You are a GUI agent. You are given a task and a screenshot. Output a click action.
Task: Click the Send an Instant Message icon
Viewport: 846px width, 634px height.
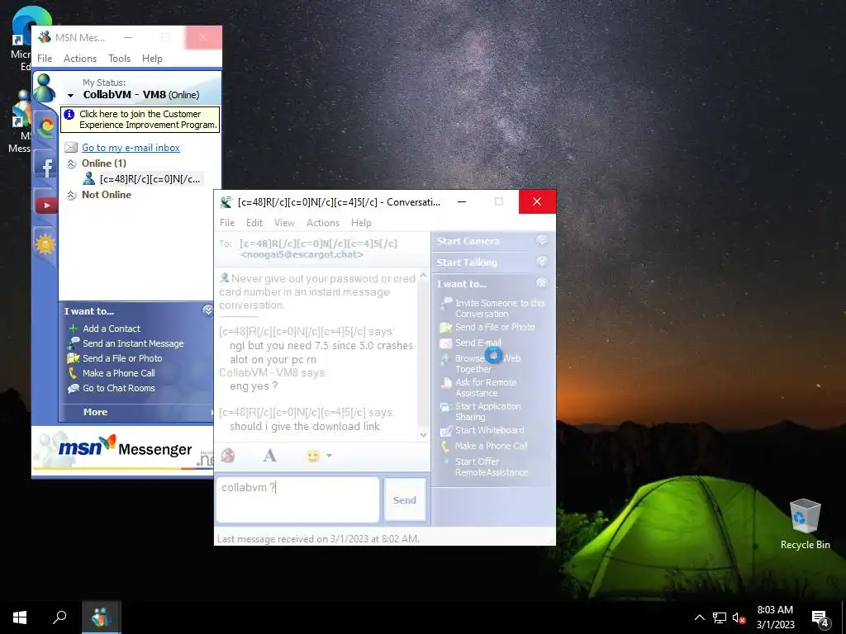(x=74, y=343)
